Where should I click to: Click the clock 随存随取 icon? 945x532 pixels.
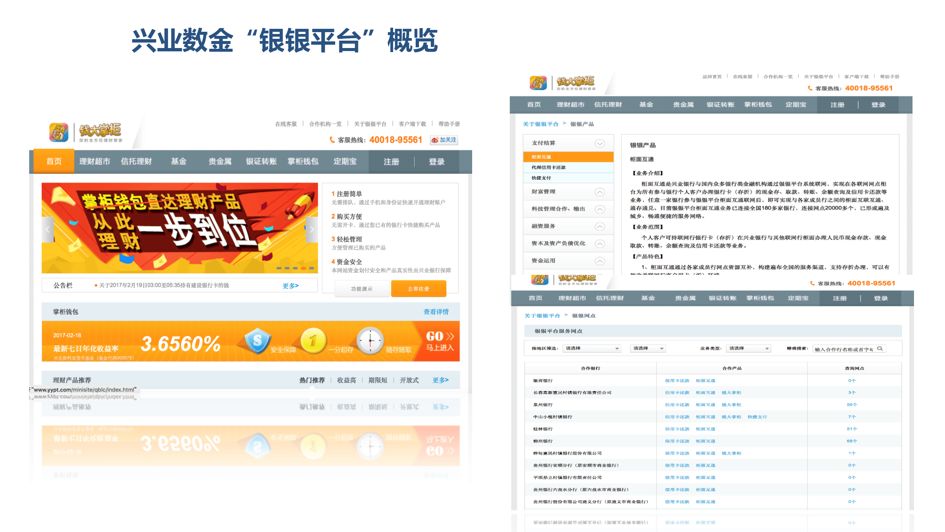[x=370, y=341]
